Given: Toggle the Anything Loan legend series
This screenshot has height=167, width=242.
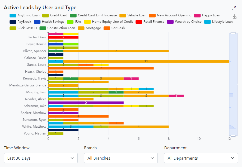Looking at the screenshot, I should click(x=13, y=15).
